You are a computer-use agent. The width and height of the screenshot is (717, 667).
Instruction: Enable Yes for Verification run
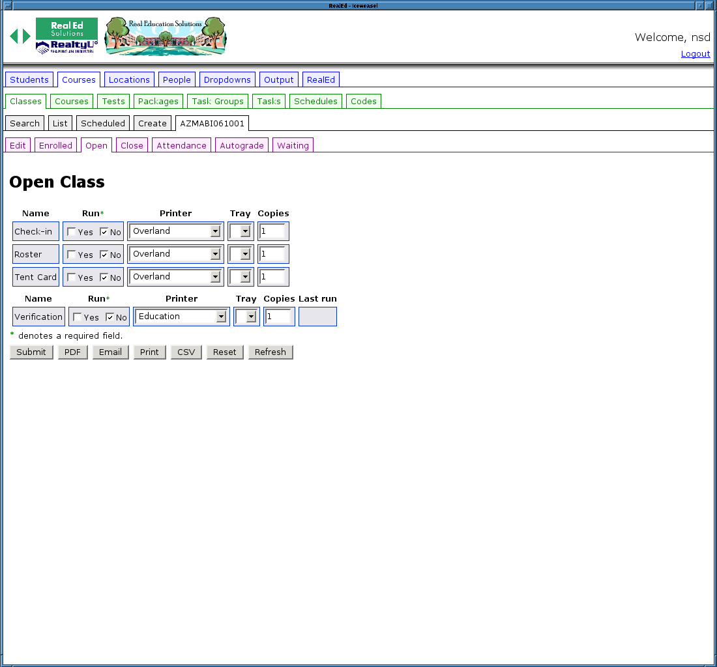[78, 317]
